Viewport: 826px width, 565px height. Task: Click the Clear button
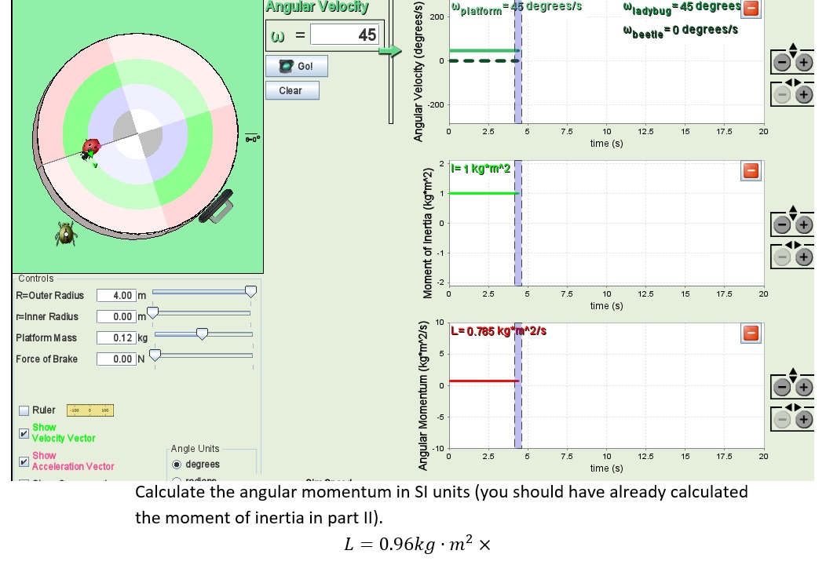pos(291,90)
